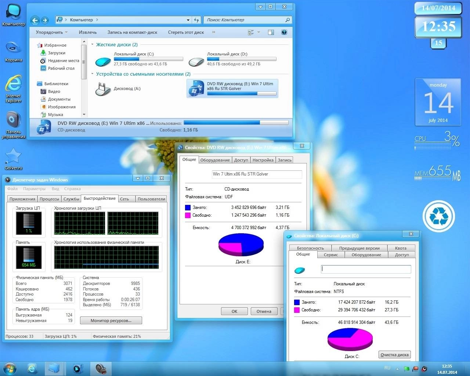
Task: Click the green flag tray icon
Action: [x=406, y=369]
